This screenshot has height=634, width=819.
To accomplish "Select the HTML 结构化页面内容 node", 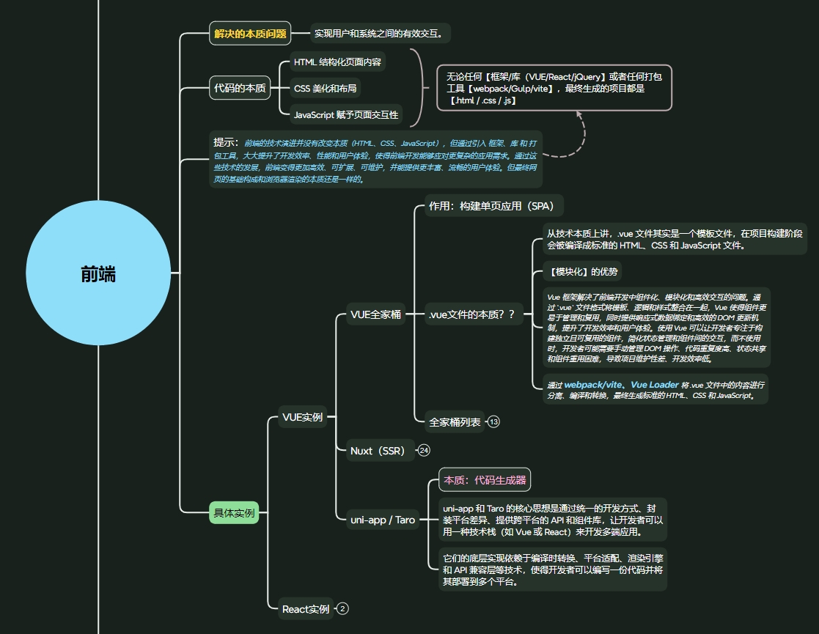I will pos(337,62).
